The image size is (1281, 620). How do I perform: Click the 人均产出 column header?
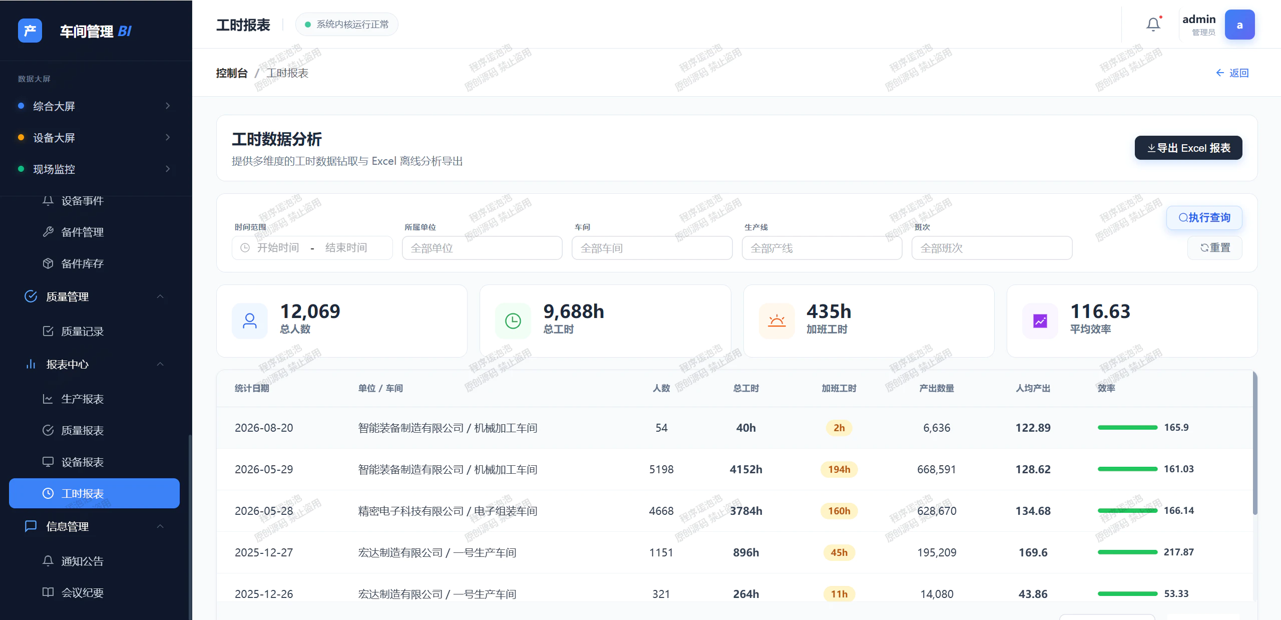click(x=1033, y=388)
